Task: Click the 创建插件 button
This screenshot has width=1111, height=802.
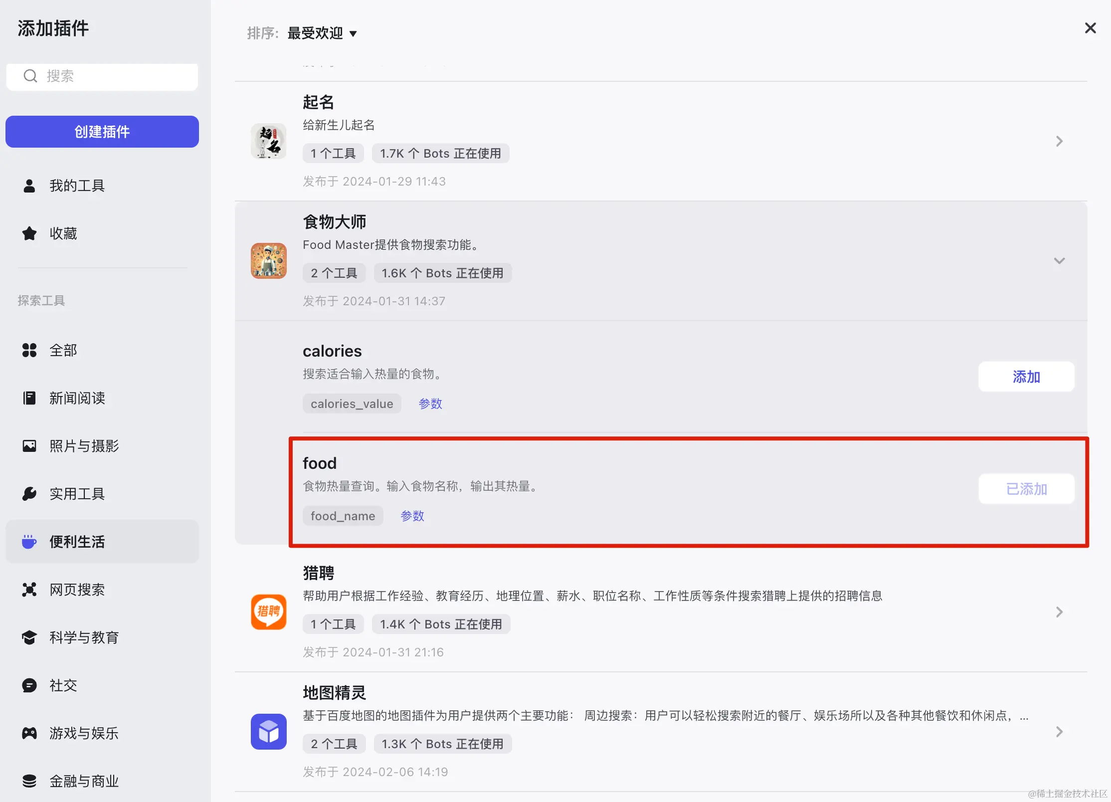Action: [102, 132]
